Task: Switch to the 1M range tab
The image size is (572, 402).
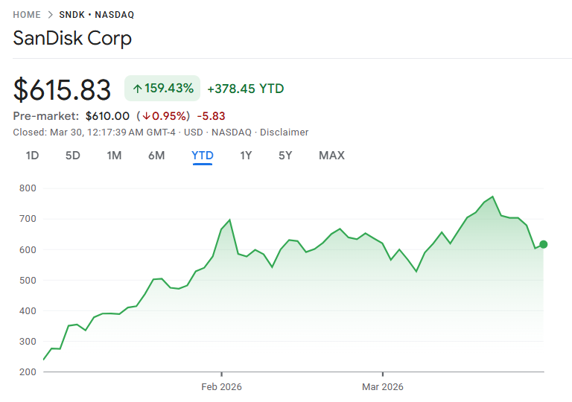Action: [x=114, y=156]
